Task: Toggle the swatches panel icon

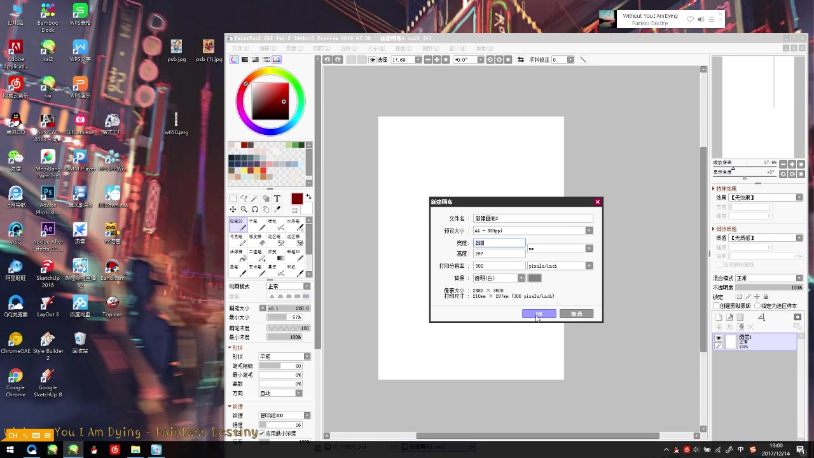Action: coord(277,60)
